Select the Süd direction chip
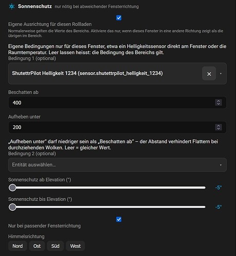Image resolution: width=236 pixels, height=256 pixels. point(55,246)
